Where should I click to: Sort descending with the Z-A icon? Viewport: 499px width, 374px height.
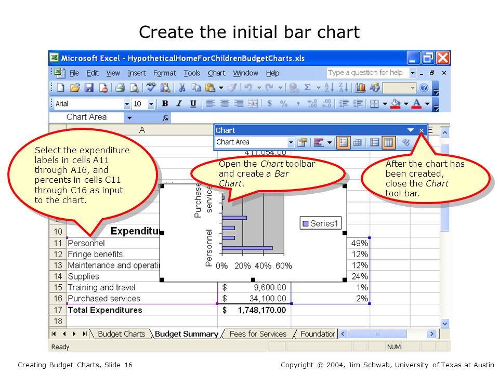tap(344, 87)
